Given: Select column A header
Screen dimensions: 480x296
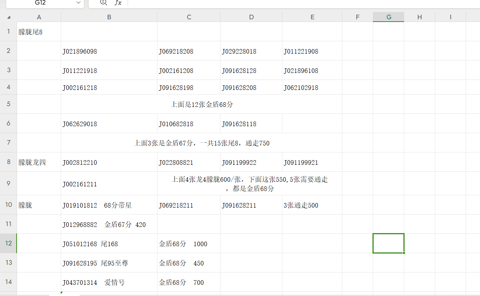Looking at the screenshot, I should point(39,17).
